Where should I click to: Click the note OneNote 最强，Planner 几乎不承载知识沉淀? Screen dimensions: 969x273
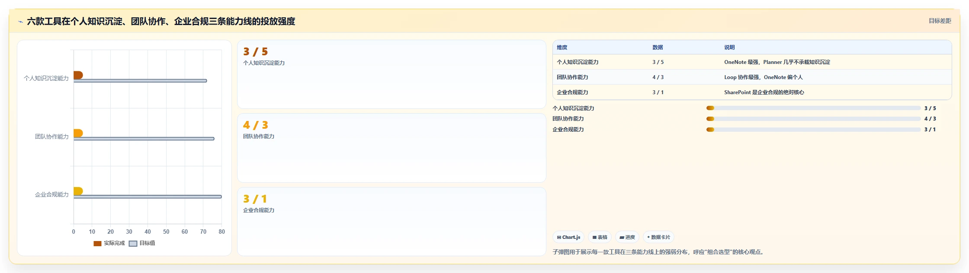pyautogui.click(x=777, y=62)
